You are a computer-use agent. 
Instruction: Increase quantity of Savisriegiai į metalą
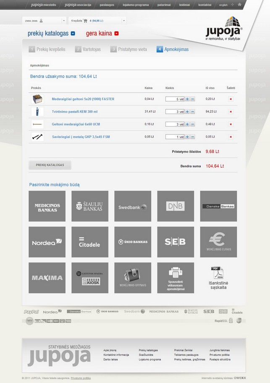(x=187, y=137)
